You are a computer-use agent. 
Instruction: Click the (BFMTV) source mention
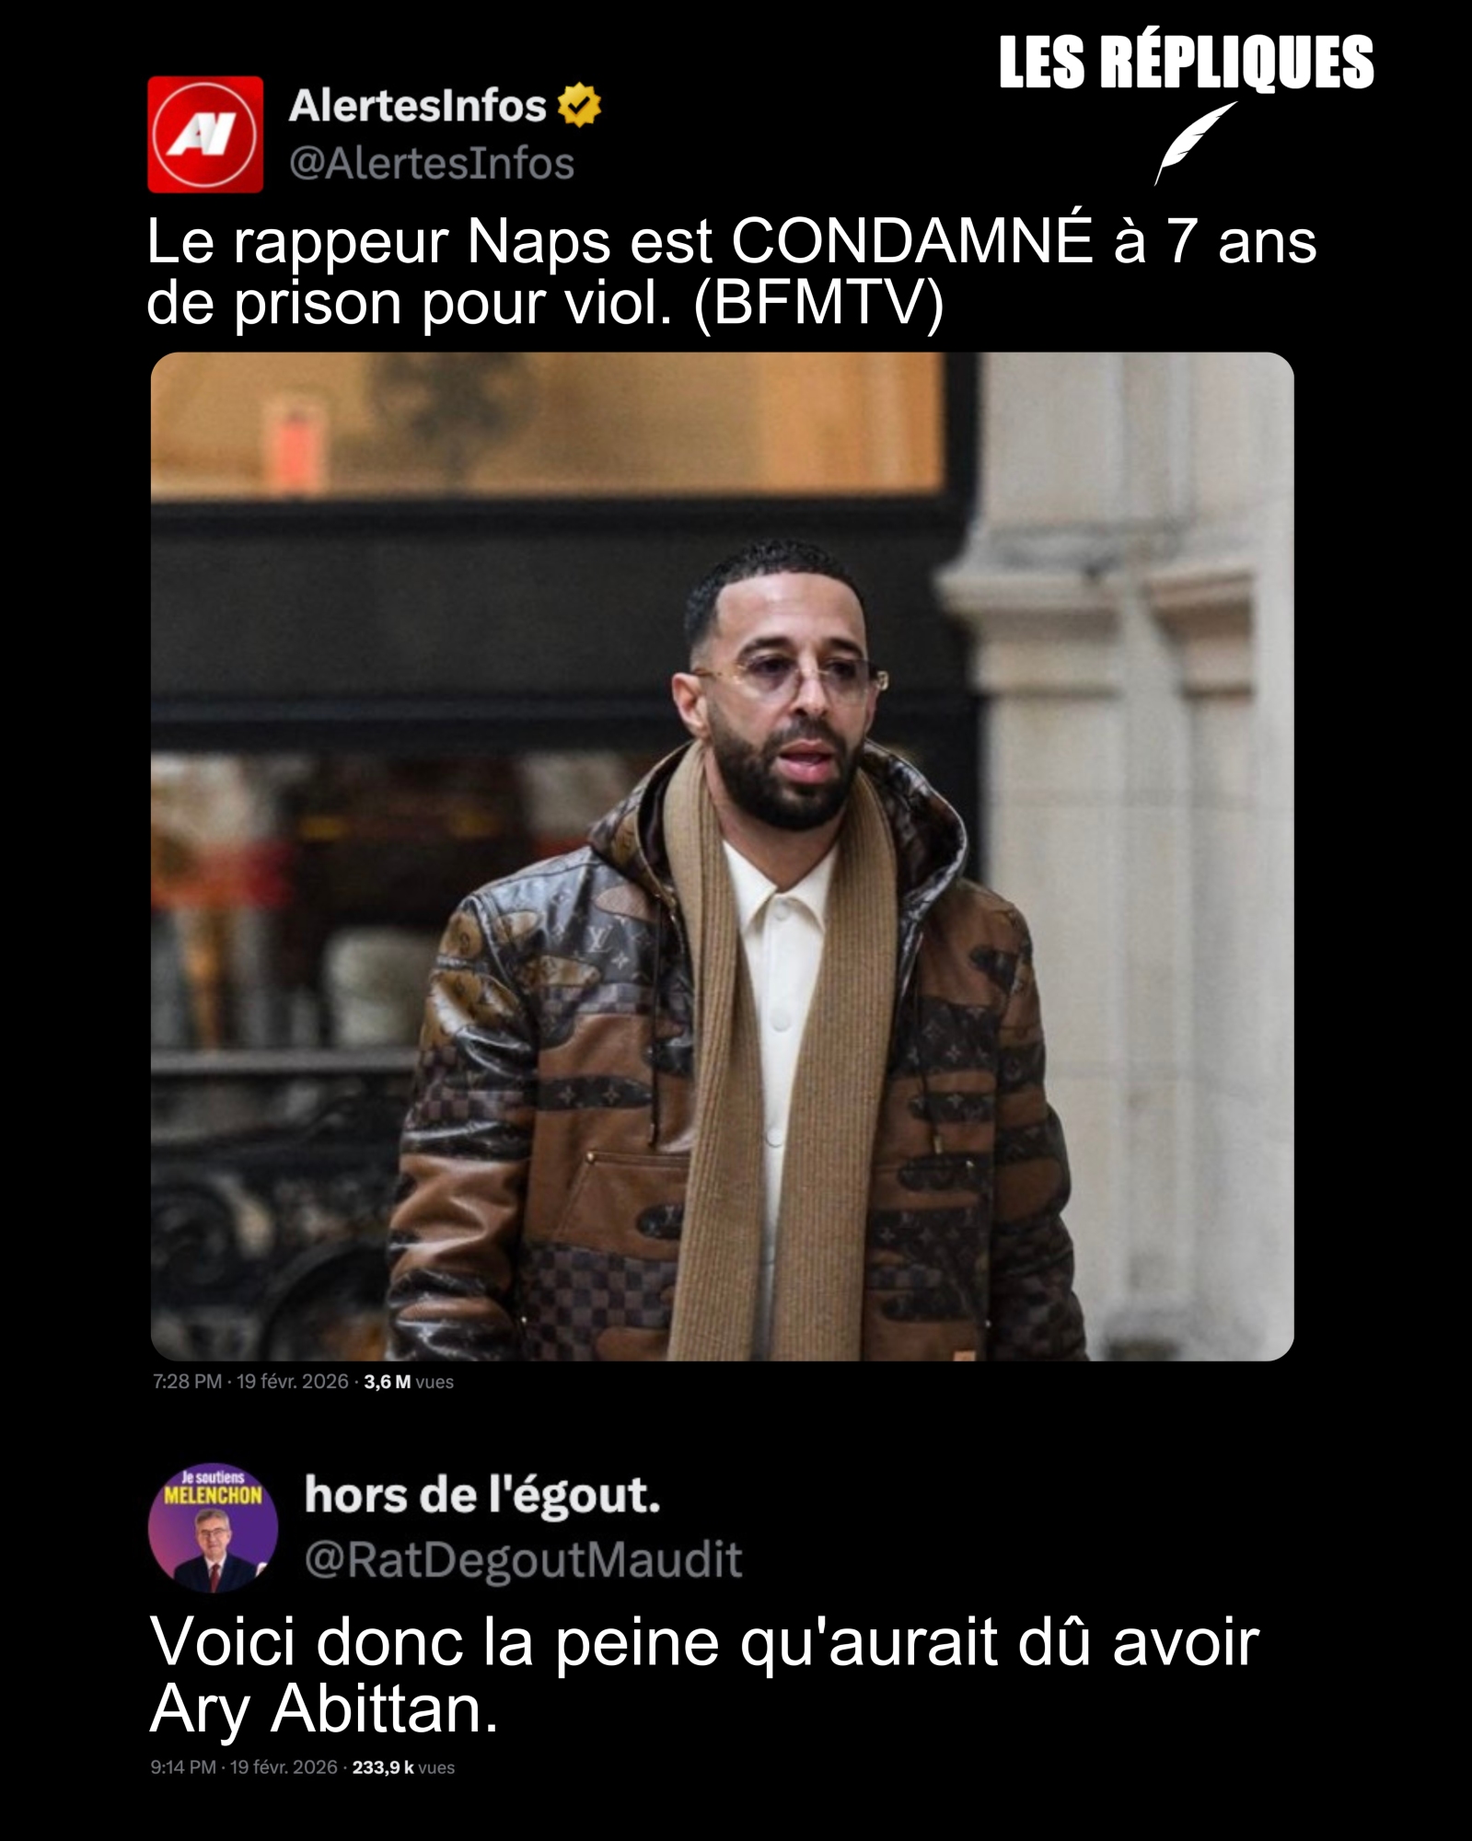pyautogui.click(x=818, y=304)
